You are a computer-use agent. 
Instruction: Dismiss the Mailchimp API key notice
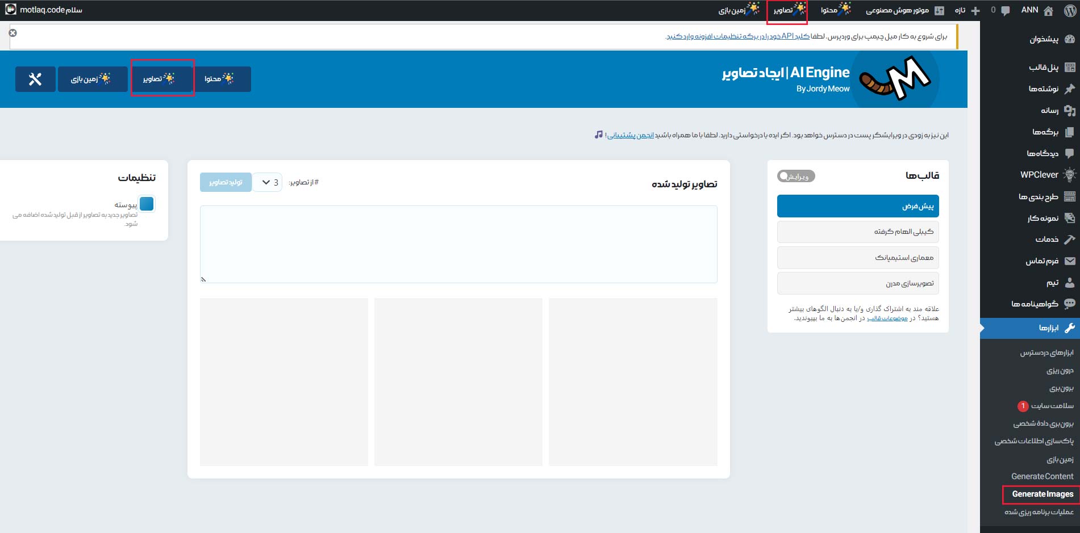point(12,33)
